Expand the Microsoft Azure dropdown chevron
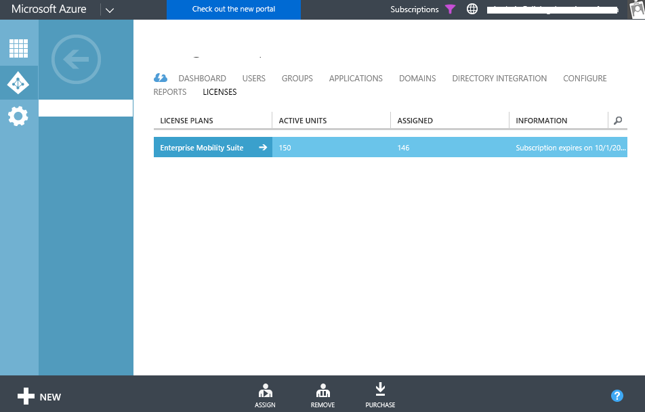 tap(110, 10)
